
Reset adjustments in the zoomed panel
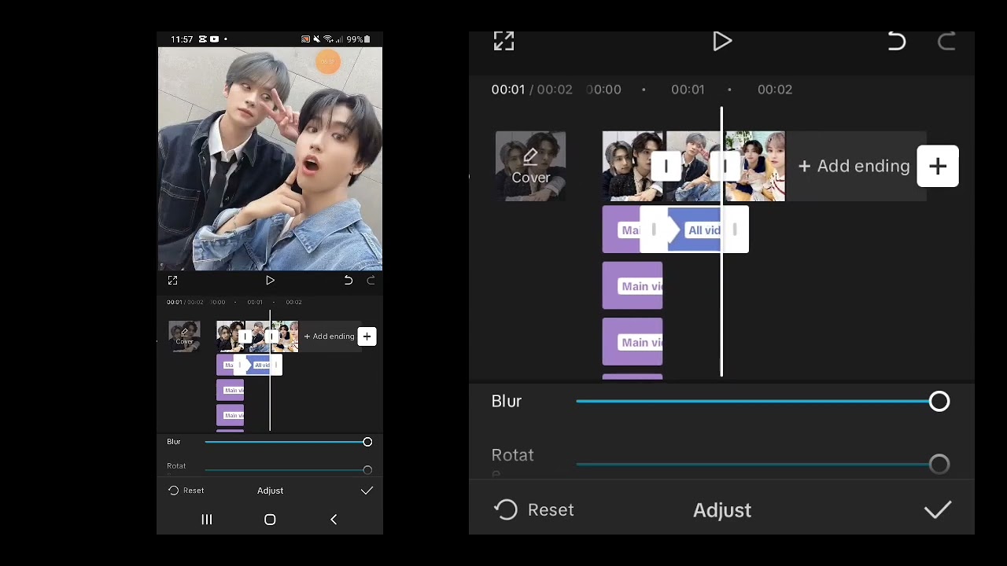[534, 510]
